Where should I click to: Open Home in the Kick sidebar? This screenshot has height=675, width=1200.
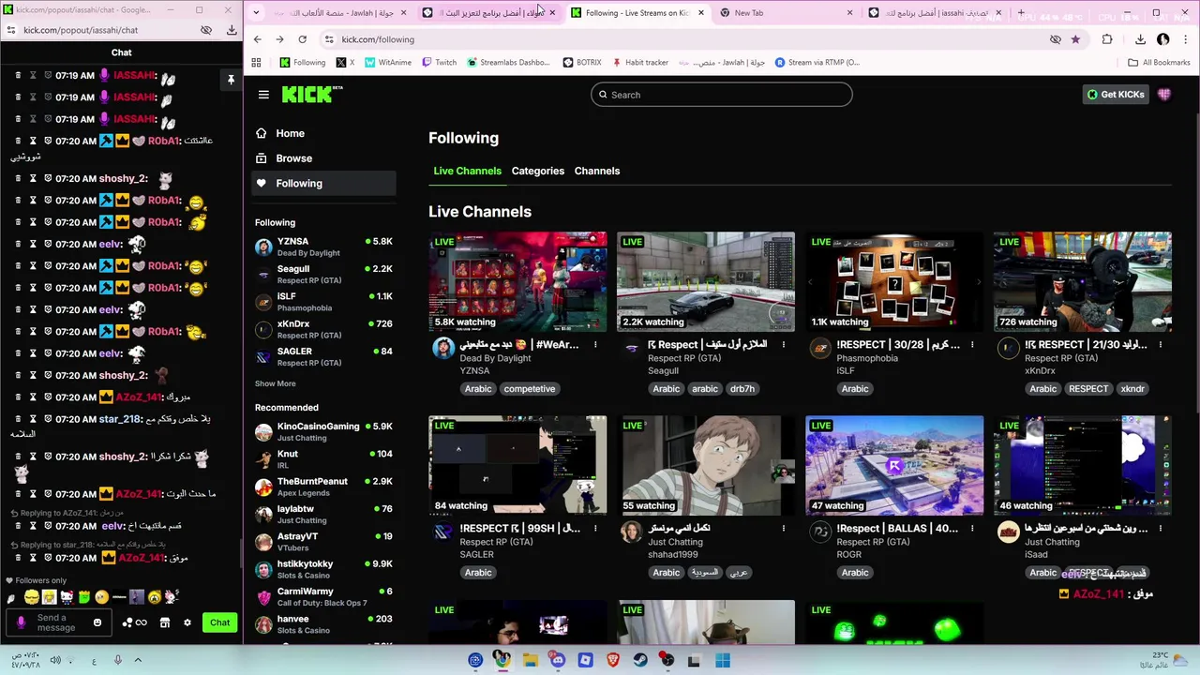tap(323, 133)
